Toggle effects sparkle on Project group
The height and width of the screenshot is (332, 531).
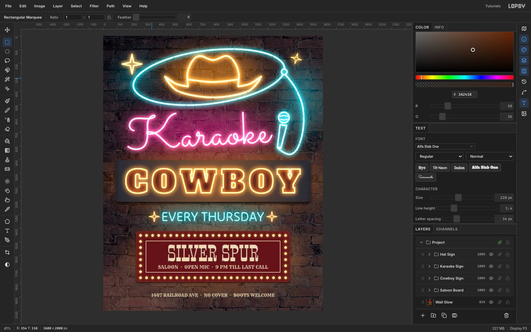pos(500,243)
